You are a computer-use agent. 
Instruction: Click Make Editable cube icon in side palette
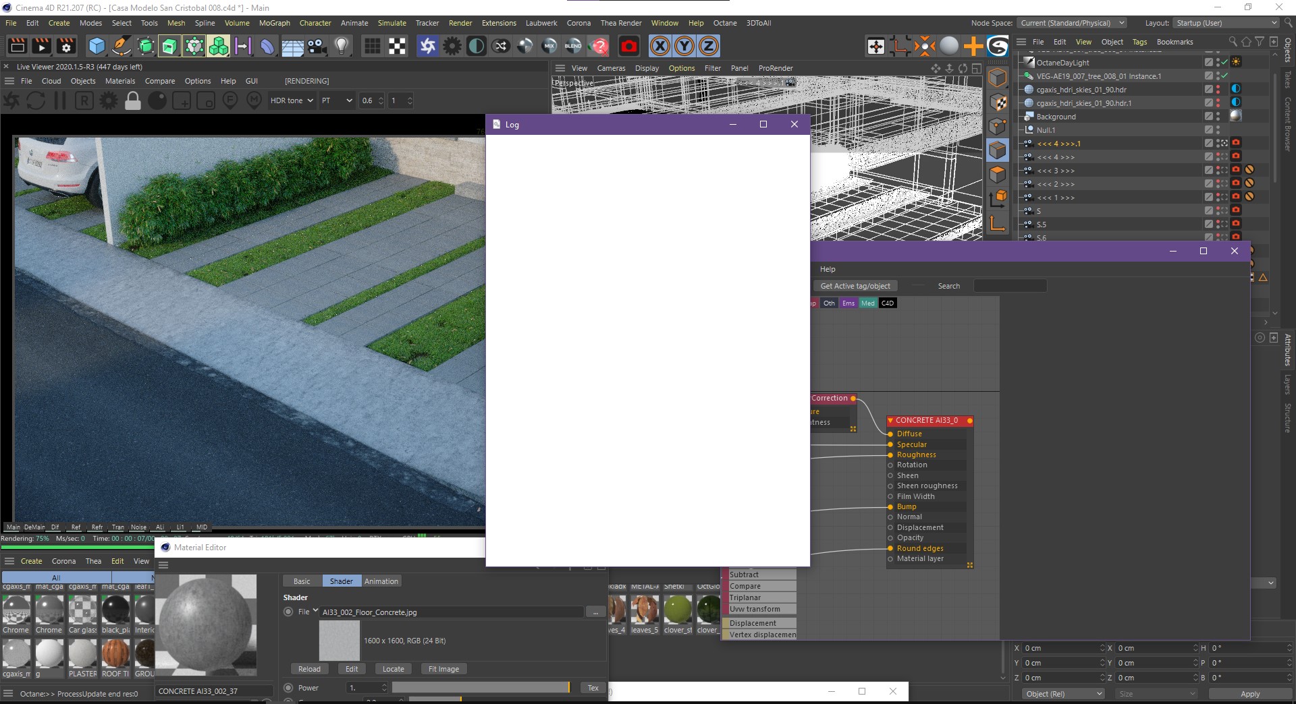(998, 78)
